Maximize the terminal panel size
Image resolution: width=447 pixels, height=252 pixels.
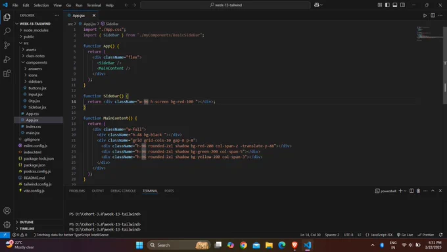pyautogui.click(x=433, y=191)
